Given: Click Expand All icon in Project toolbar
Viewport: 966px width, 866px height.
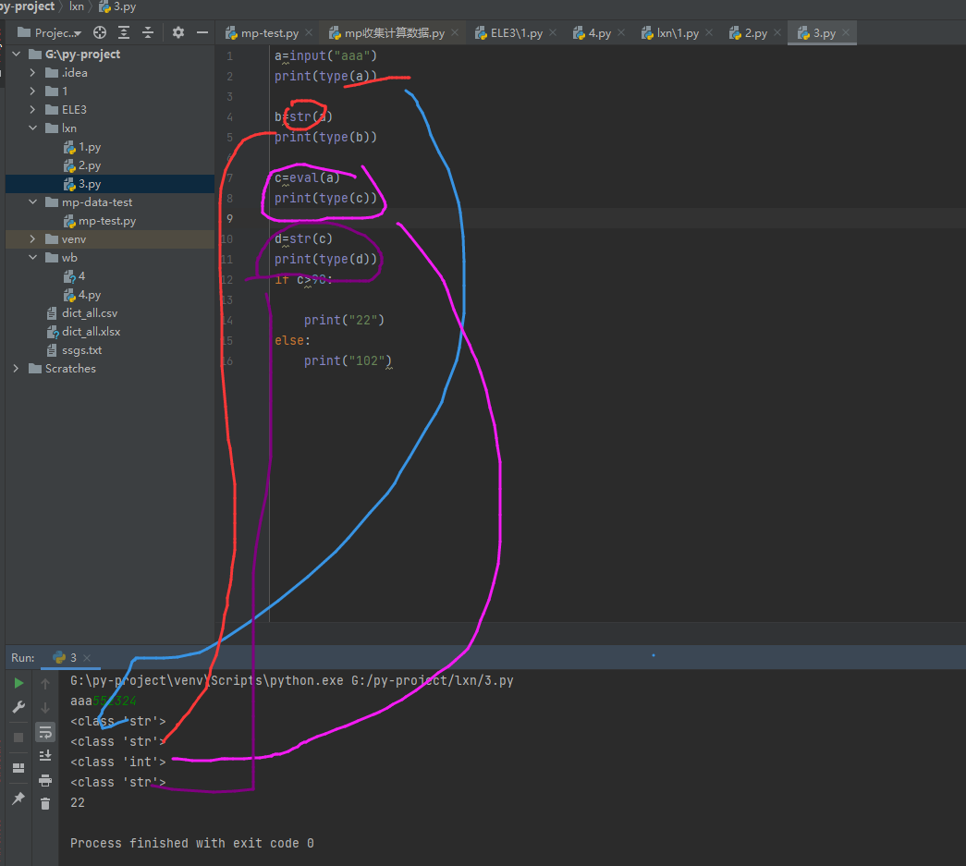Looking at the screenshot, I should tap(124, 32).
